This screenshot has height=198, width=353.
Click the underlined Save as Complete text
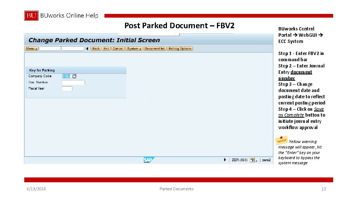pos(301,112)
